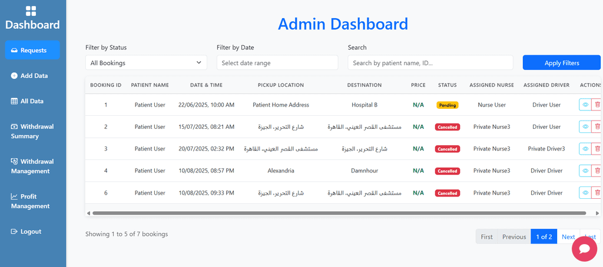Screen dimensions: 603x267
Task: Log out via sidebar Logout
Action: pyautogui.click(x=32, y=232)
